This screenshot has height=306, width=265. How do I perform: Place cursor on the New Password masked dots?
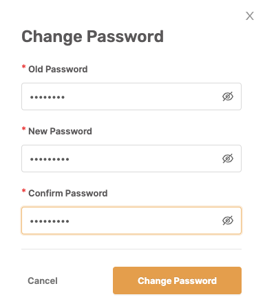(x=50, y=159)
